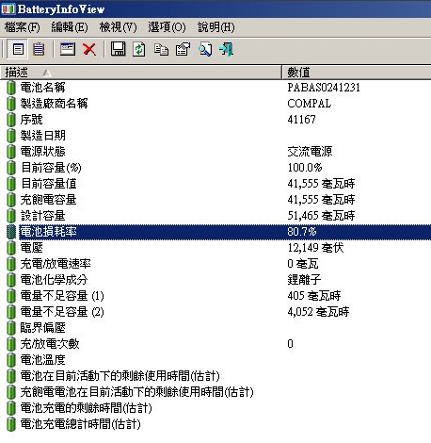Select the 電池名稱 row
The width and height of the screenshot is (431, 443).
pyautogui.click(x=215, y=88)
